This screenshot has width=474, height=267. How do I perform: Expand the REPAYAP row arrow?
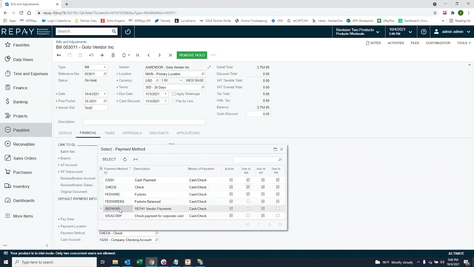coord(101,208)
